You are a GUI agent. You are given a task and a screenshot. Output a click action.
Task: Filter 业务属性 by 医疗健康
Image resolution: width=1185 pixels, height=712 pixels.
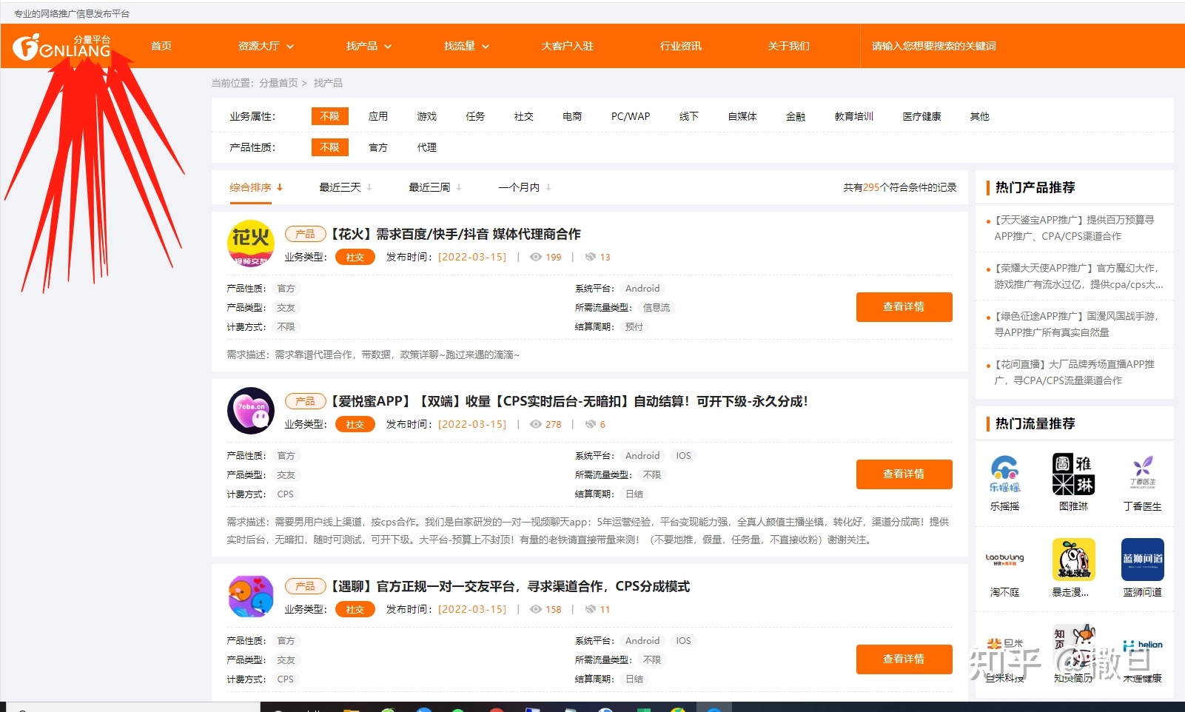(x=922, y=116)
